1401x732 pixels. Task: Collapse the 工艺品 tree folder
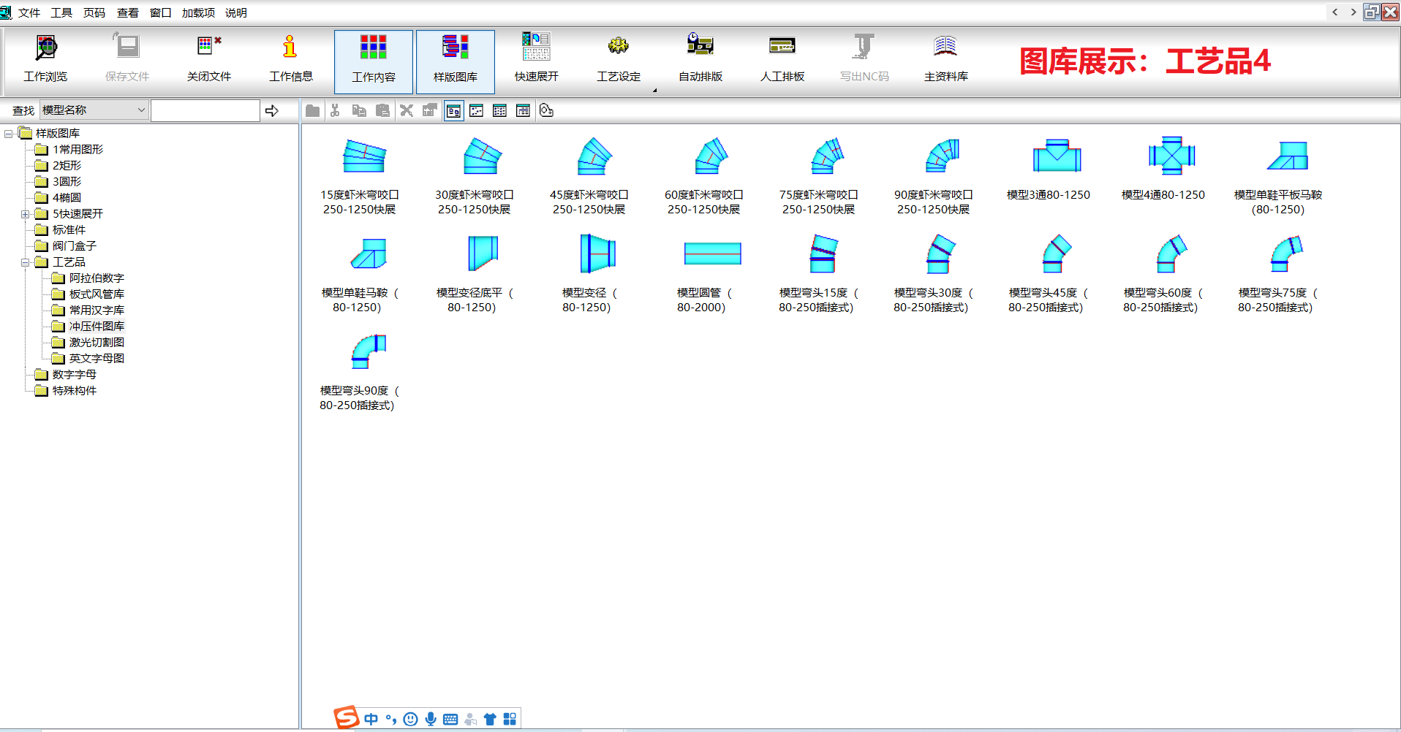(x=25, y=262)
